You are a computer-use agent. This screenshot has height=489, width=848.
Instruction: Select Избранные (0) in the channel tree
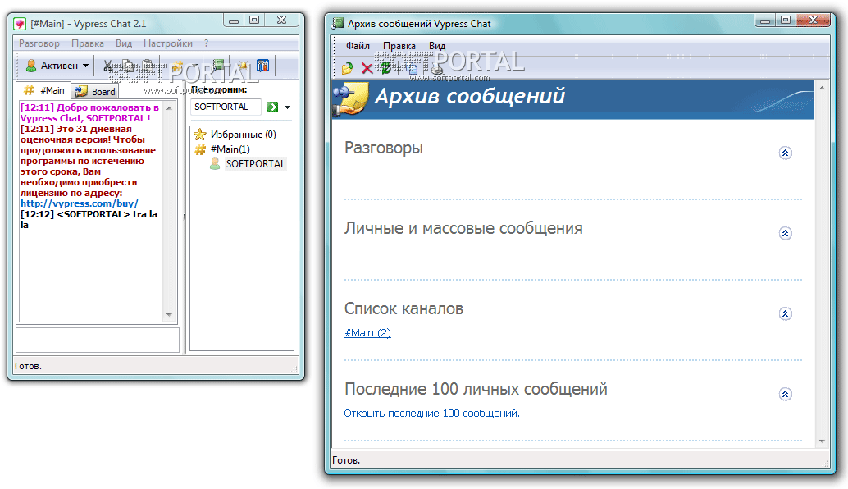[x=243, y=135]
